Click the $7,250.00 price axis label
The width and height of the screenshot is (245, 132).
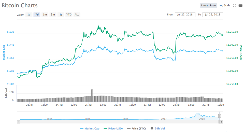tap(232, 84)
